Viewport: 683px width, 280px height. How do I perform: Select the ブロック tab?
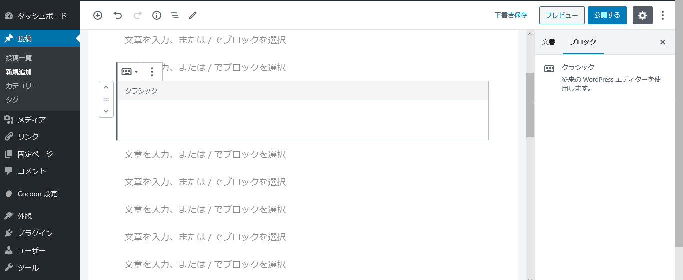click(583, 42)
